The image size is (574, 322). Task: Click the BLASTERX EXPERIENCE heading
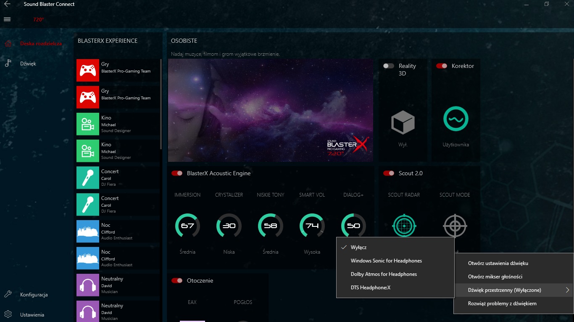tap(108, 41)
